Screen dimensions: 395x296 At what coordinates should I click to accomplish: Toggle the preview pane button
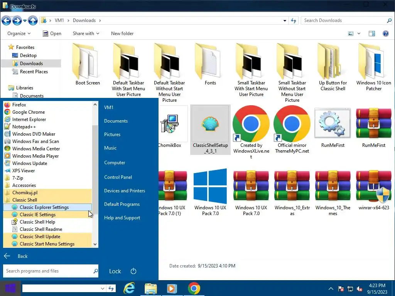click(372, 34)
